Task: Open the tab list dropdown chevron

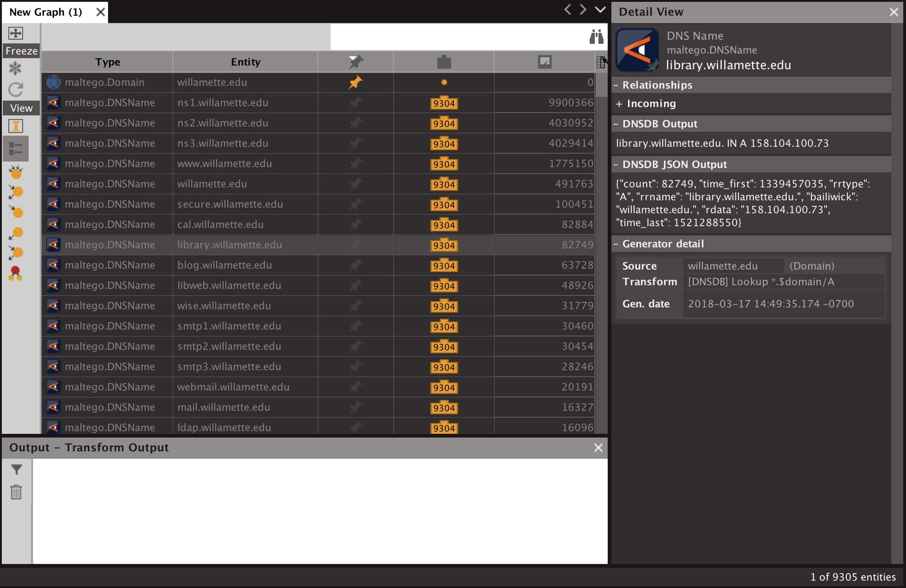Action: click(x=600, y=9)
